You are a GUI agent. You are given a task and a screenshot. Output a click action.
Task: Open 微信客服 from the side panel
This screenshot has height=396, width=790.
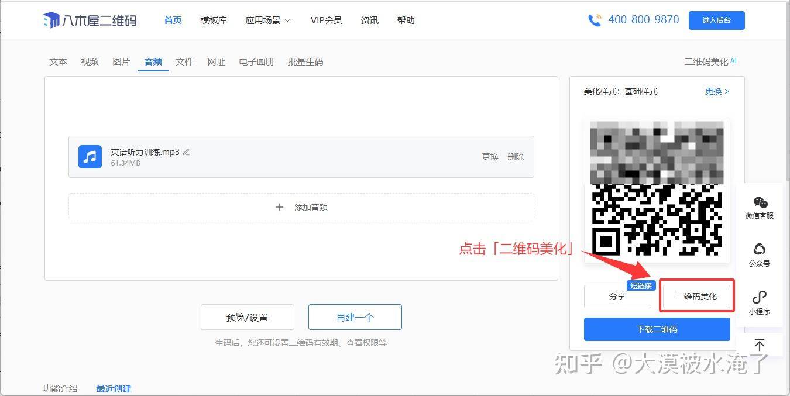[760, 208]
